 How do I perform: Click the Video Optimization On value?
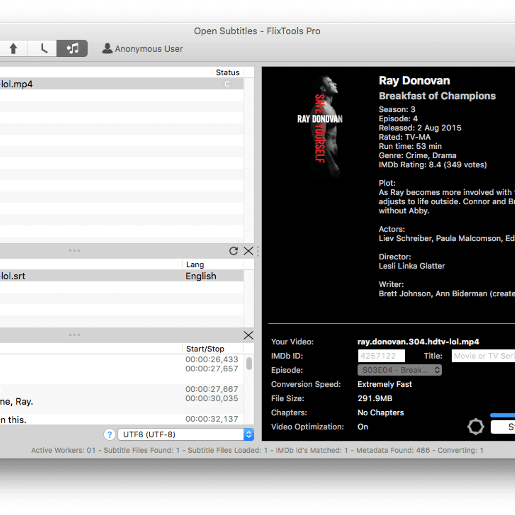(x=363, y=427)
